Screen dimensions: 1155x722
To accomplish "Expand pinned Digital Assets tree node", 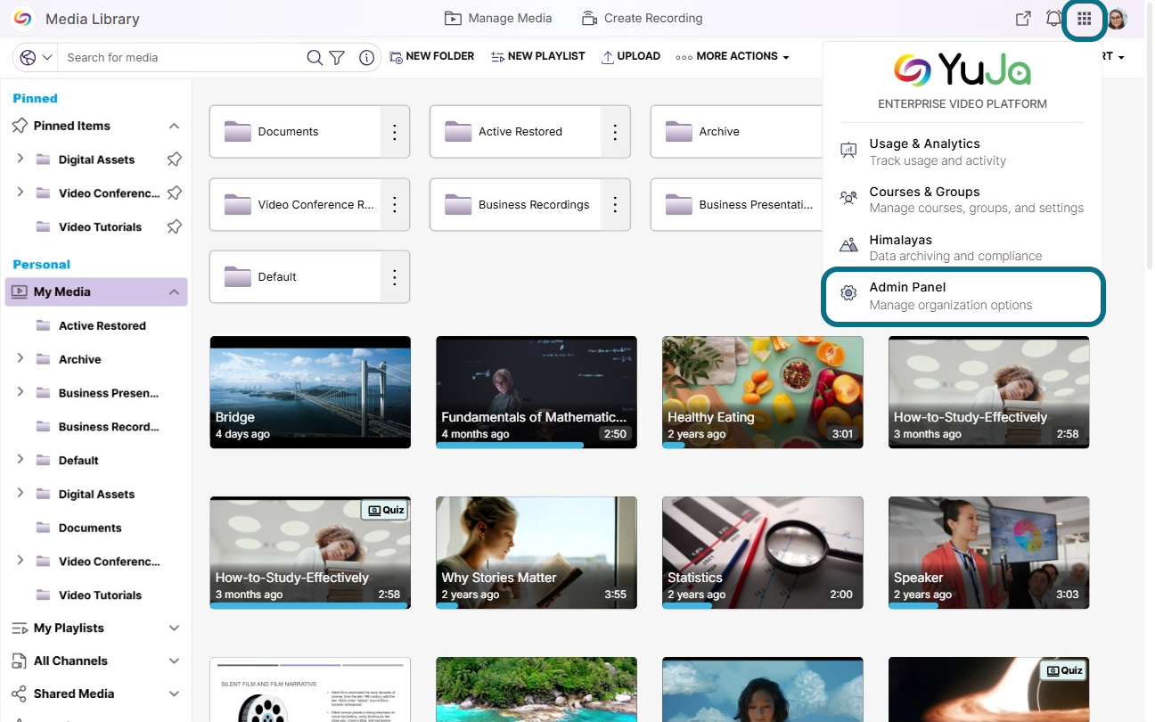I will coord(20,159).
